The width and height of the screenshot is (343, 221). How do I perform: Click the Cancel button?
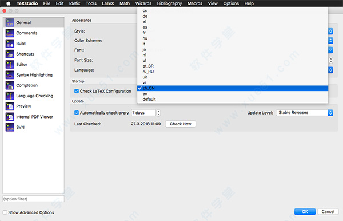tap(328, 212)
